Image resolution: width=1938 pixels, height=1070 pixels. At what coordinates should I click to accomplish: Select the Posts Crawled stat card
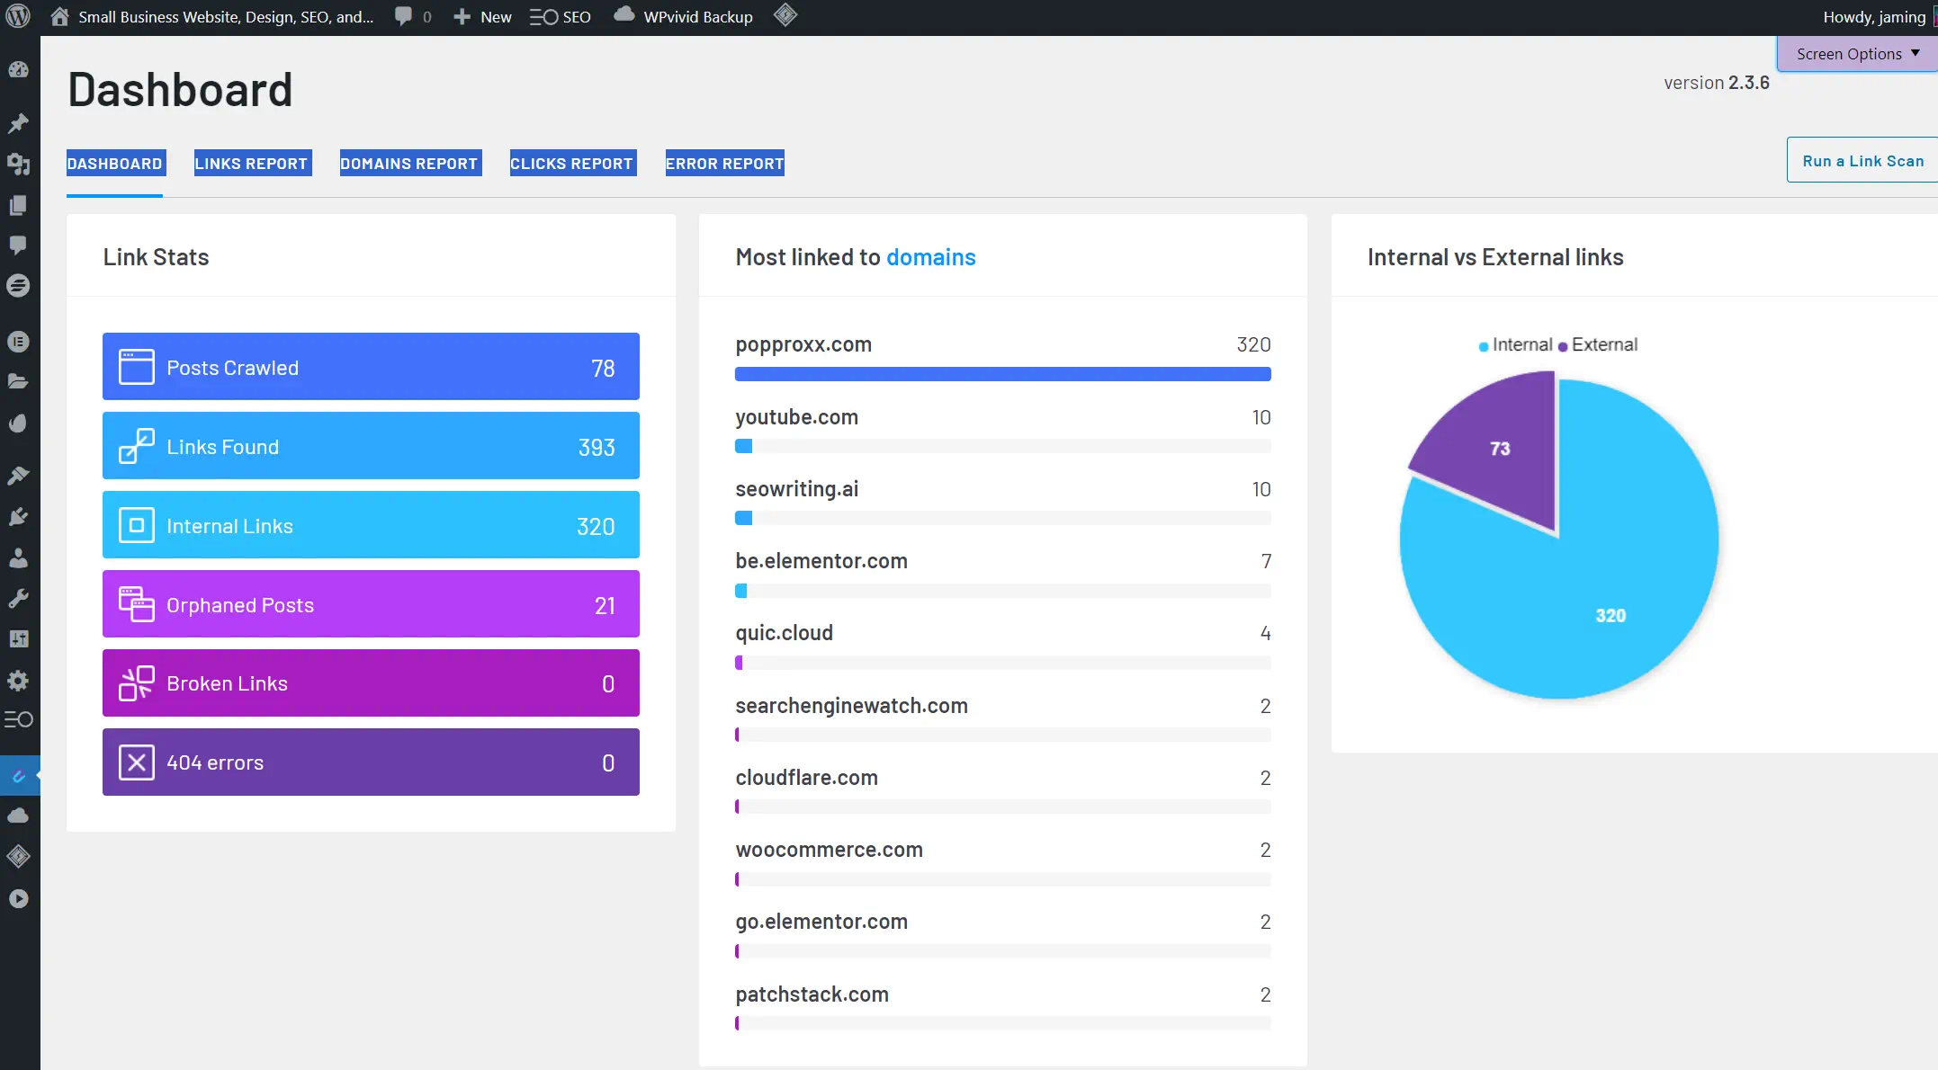click(371, 366)
